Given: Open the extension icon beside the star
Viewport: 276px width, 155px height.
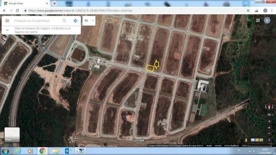Looking at the screenshot, I should 256,11.
